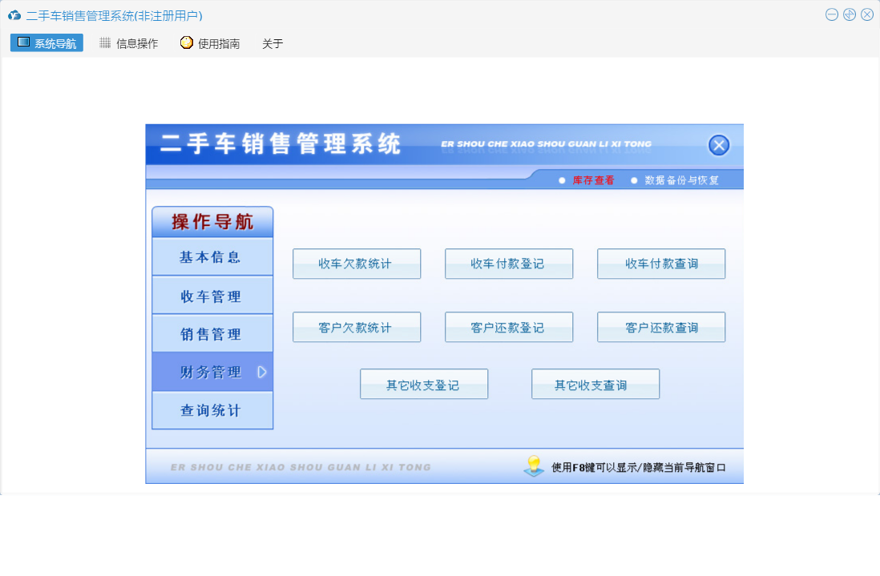The width and height of the screenshot is (880, 576).
Task: Open the 关于 menu
Action: [272, 43]
